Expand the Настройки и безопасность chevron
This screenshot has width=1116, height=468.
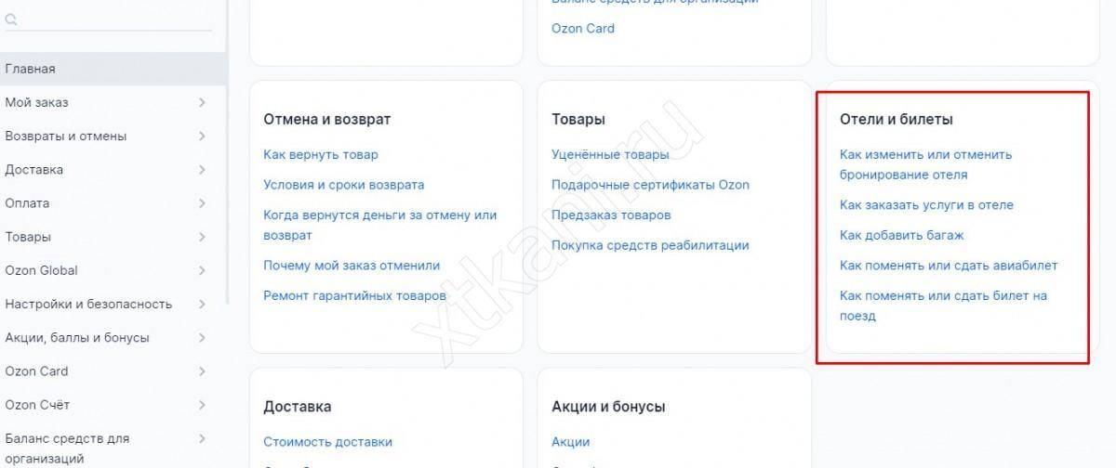coord(202,304)
